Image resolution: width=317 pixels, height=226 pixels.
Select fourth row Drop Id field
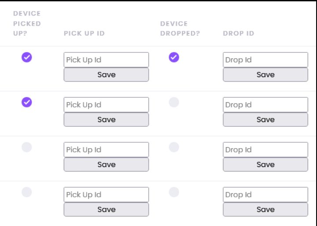click(x=265, y=195)
